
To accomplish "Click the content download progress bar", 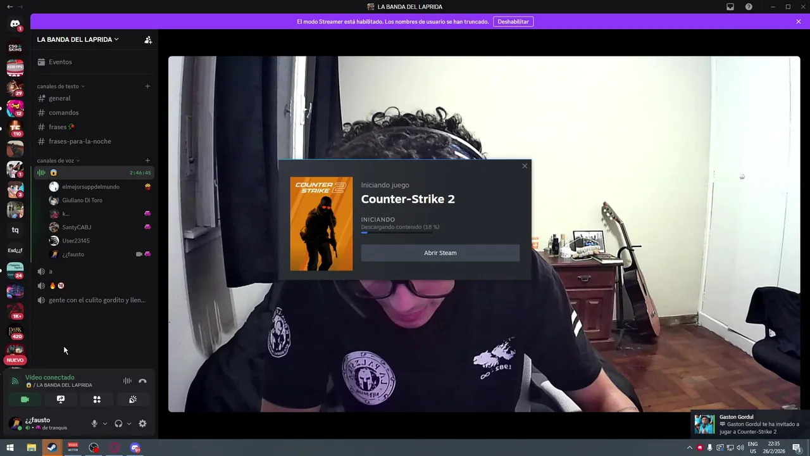I will tap(397, 232).
